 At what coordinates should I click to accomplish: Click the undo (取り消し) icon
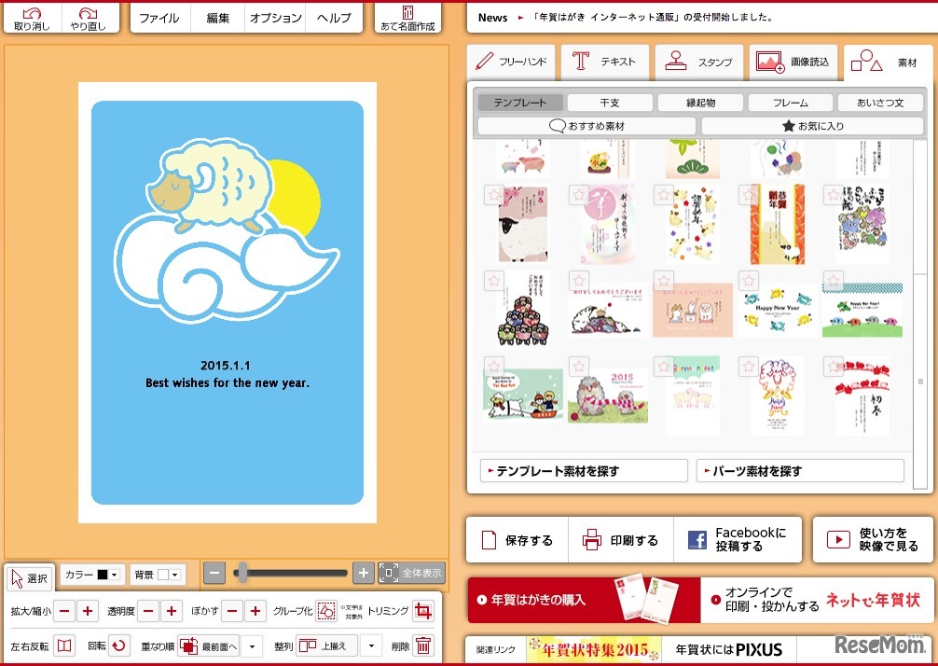(32, 19)
